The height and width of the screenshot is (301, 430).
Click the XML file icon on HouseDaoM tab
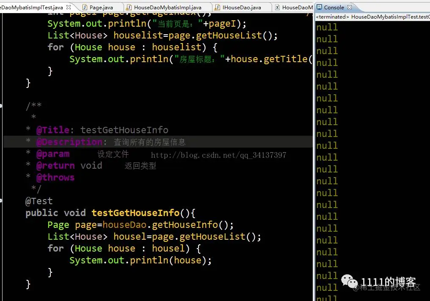277,7
